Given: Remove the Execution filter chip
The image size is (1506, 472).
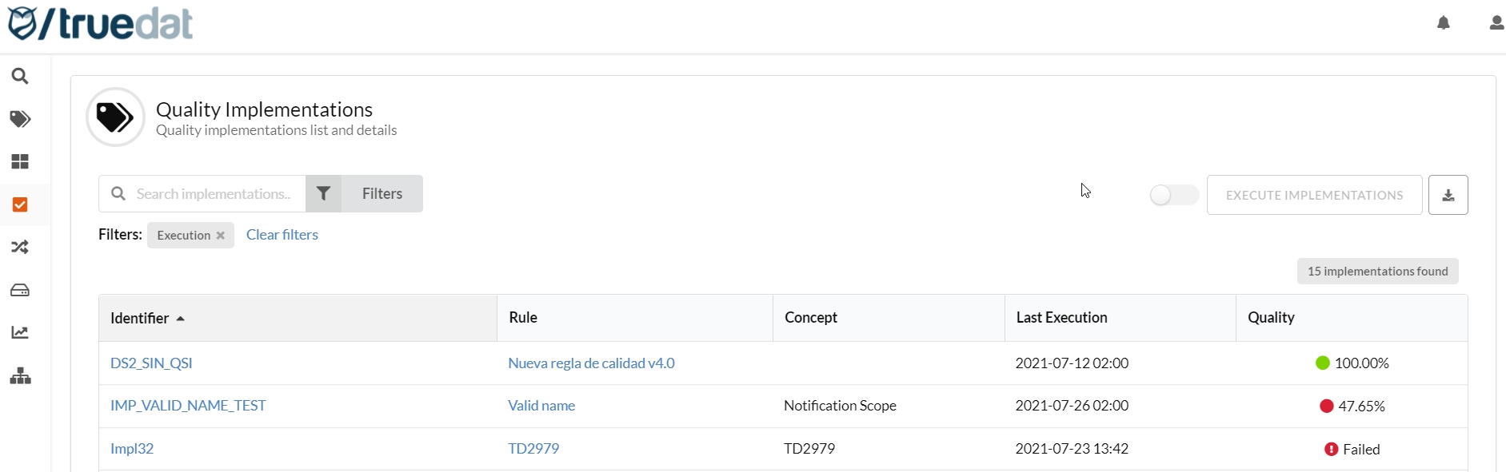Looking at the screenshot, I should 221,236.
